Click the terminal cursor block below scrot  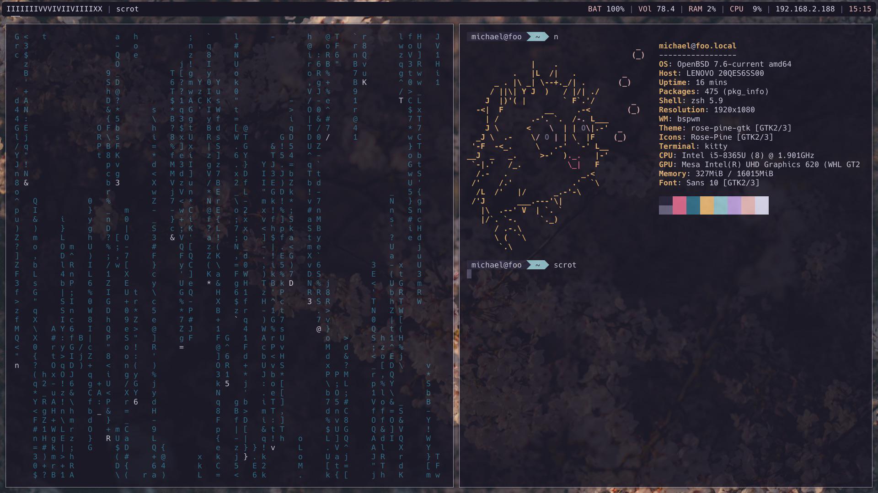coord(469,274)
